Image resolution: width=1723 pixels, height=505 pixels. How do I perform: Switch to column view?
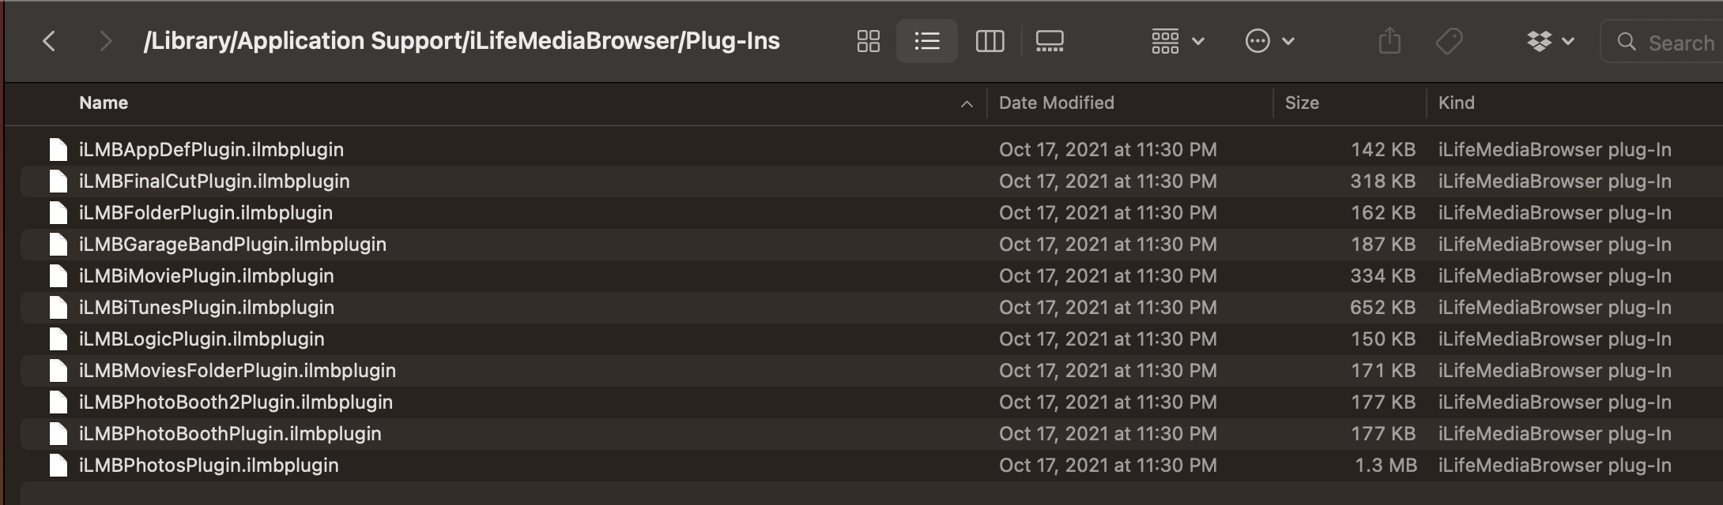(x=990, y=41)
